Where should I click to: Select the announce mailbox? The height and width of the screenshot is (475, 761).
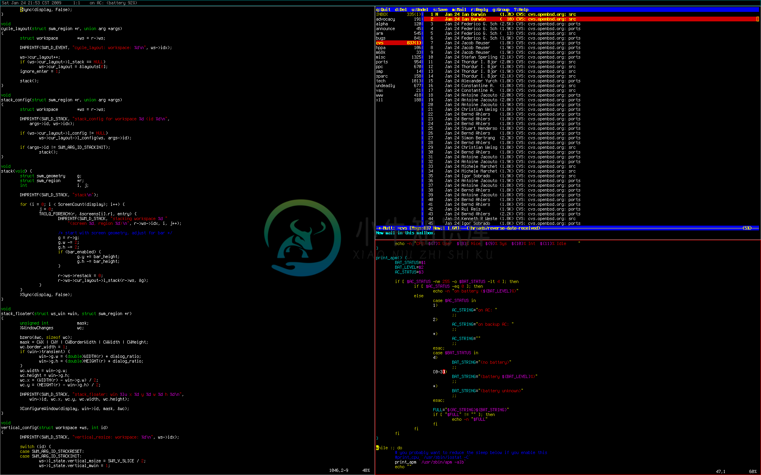click(398, 28)
